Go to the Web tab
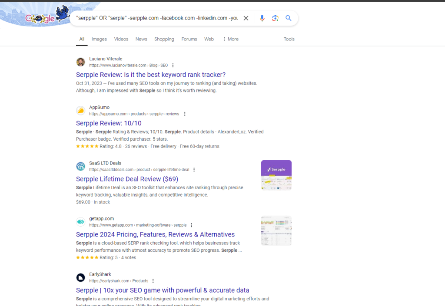445x306 pixels. pos(209,39)
